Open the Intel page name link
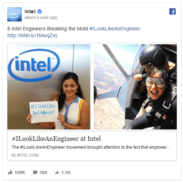The image size is (183, 182). pos(30,11)
